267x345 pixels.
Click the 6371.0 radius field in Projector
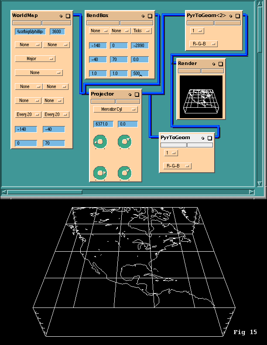click(x=103, y=124)
